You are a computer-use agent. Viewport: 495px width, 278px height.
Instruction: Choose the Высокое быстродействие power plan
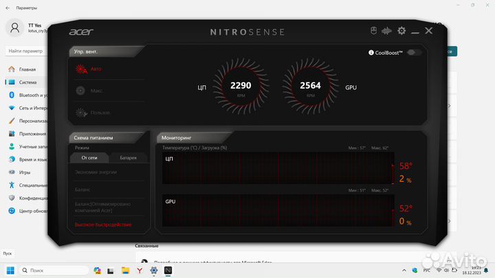(103, 224)
